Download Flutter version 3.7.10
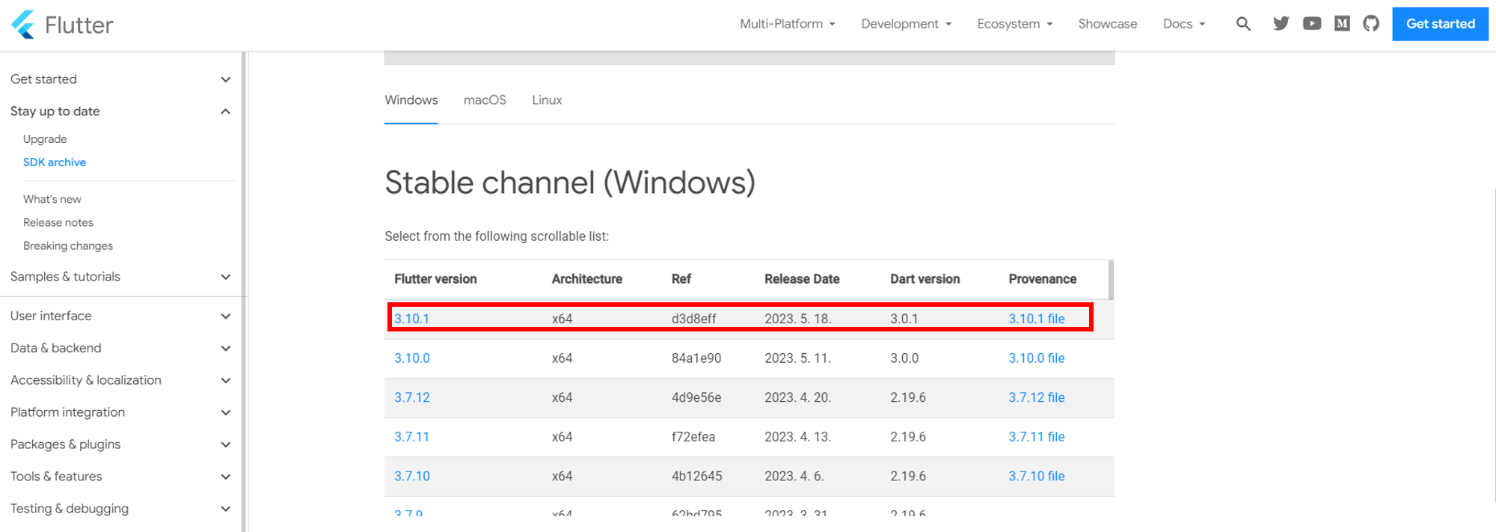This screenshot has width=1496, height=532. point(412,477)
